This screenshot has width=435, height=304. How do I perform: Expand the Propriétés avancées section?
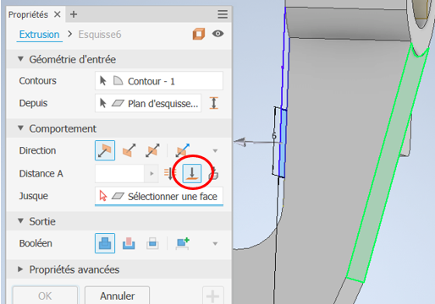coord(20,269)
